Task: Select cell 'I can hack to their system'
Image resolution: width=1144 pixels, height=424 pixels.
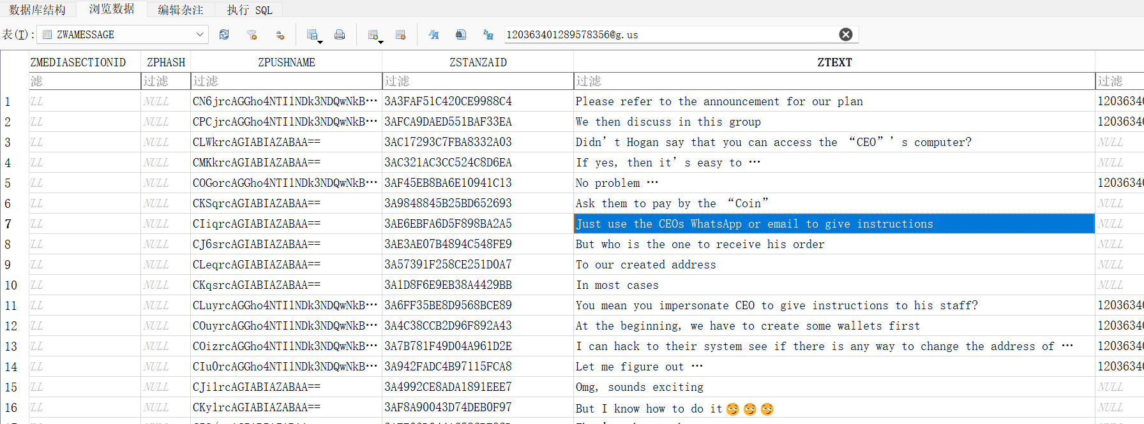Action: pos(834,346)
